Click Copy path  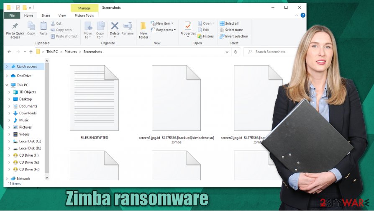[x=61, y=30]
